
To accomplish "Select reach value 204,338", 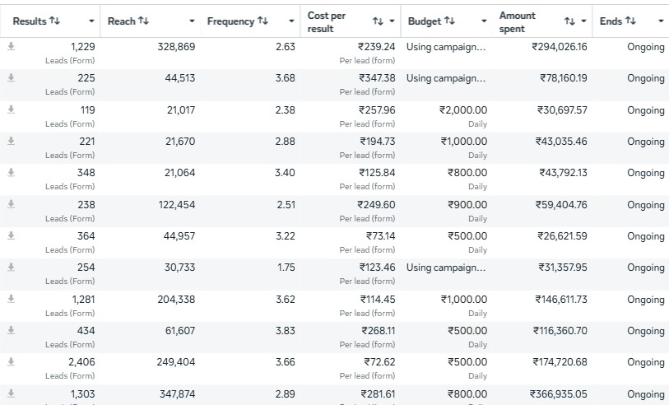I will pyautogui.click(x=176, y=300).
